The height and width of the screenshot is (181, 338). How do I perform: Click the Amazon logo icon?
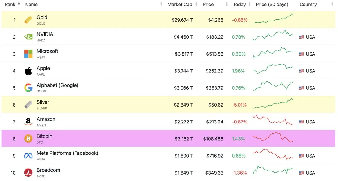[28, 122]
